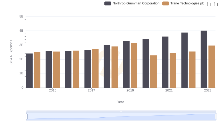This screenshot has height=127, width=221.
Task: Click the zoom reset restore icon
Action: [216, 4]
